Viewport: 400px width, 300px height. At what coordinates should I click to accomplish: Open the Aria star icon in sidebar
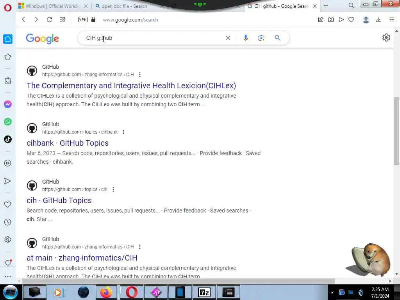(x=8, y=57)
